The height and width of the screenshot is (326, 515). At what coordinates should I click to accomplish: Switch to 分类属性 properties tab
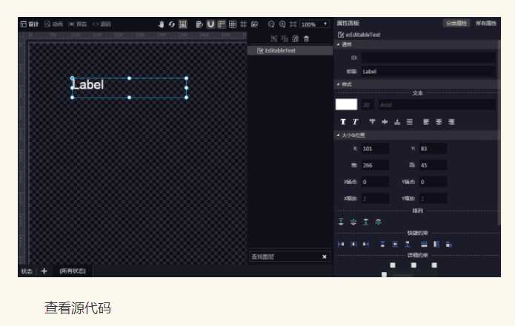pyautogui.click(x=456, y=23)
